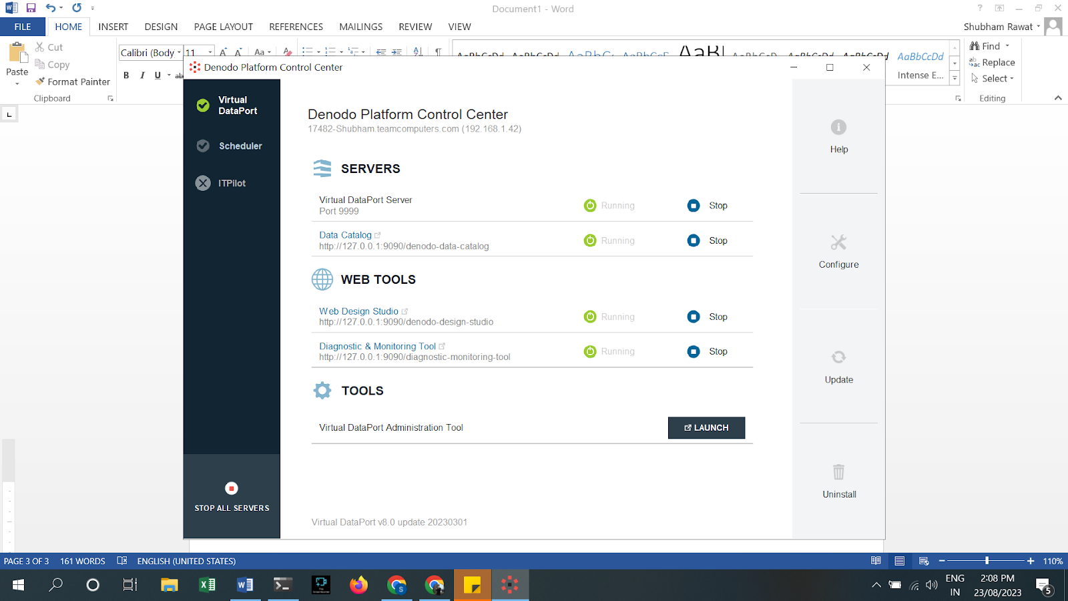Click the Save icon in Word
The image size is (1068, 601).
point(31,8)
